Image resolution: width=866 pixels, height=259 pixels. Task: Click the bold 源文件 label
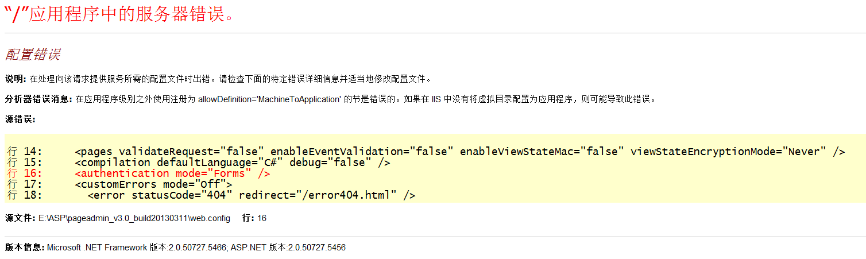(20, 218)
